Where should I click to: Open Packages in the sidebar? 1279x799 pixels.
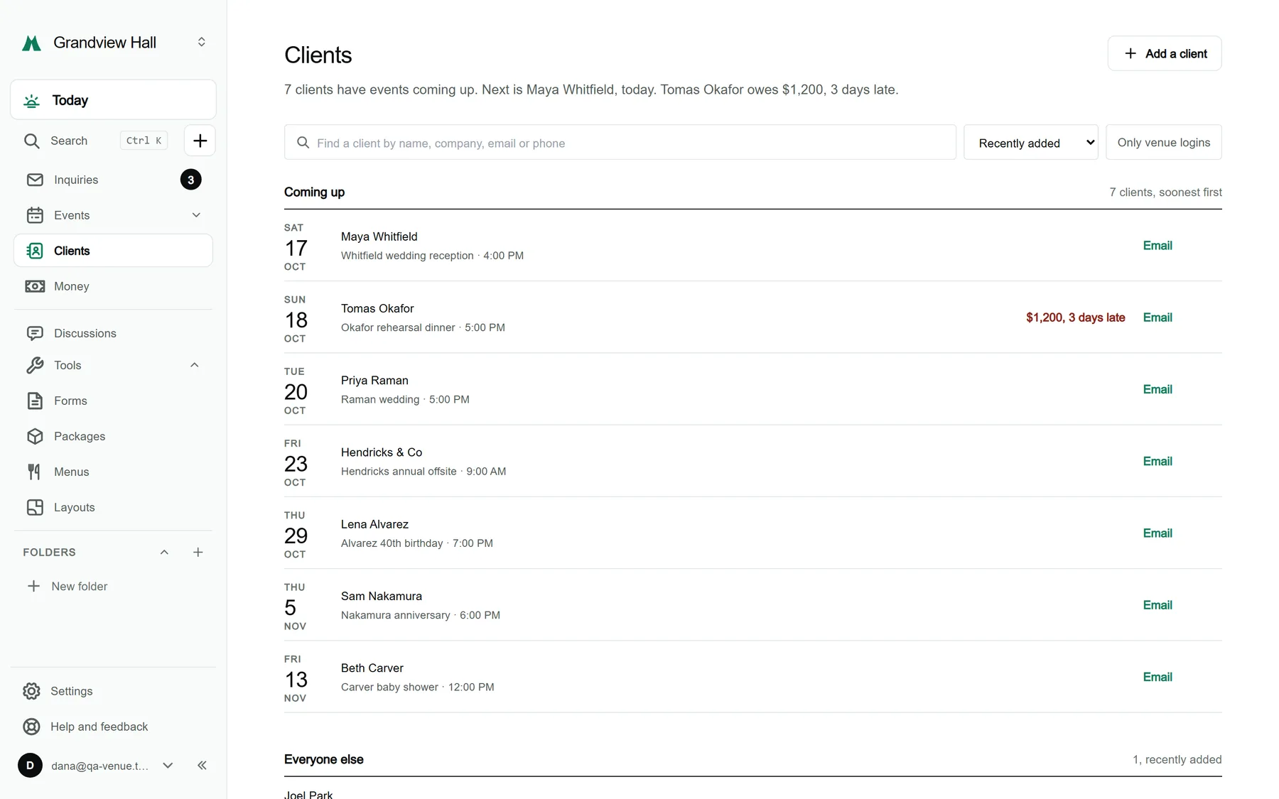click(113, 436)
